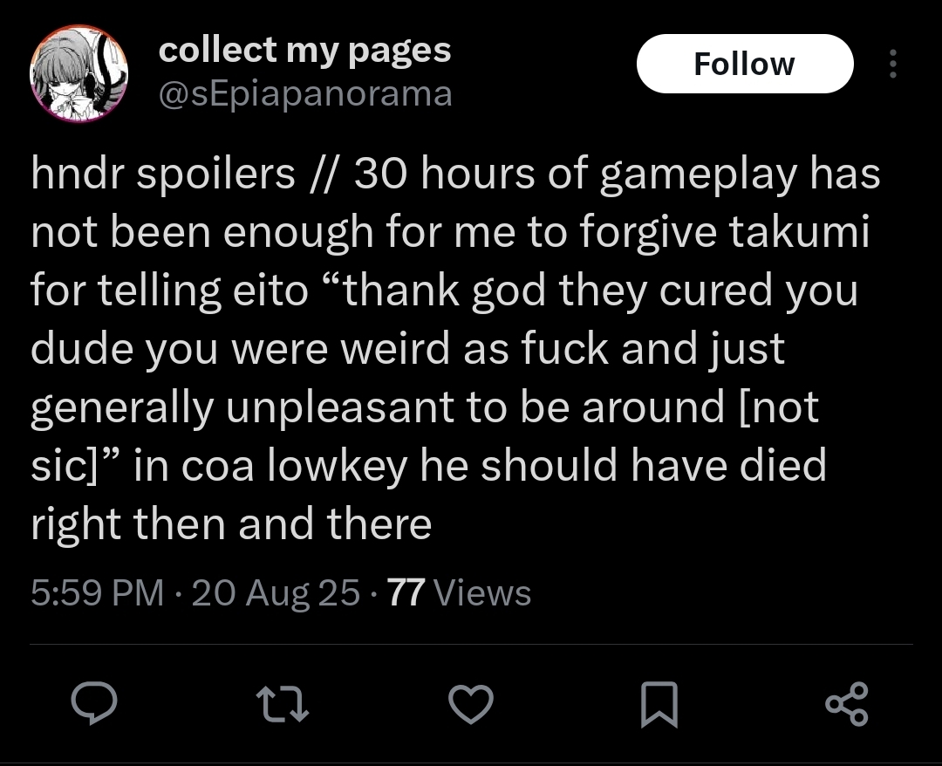Click the date "20 Aug 25"
The height and width of the screenshot is (766, 942).
click(275, 593)
